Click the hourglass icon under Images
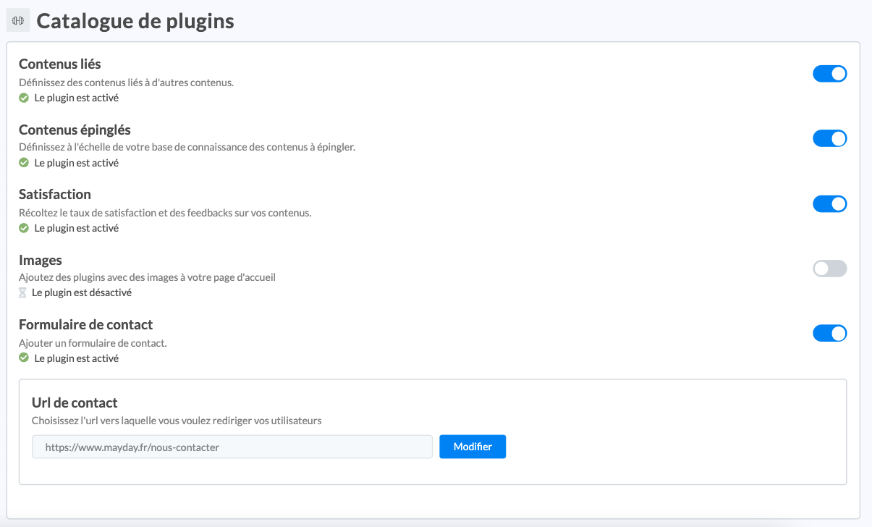The height and width of the screenshot is (527, 872). click(22, 293)
